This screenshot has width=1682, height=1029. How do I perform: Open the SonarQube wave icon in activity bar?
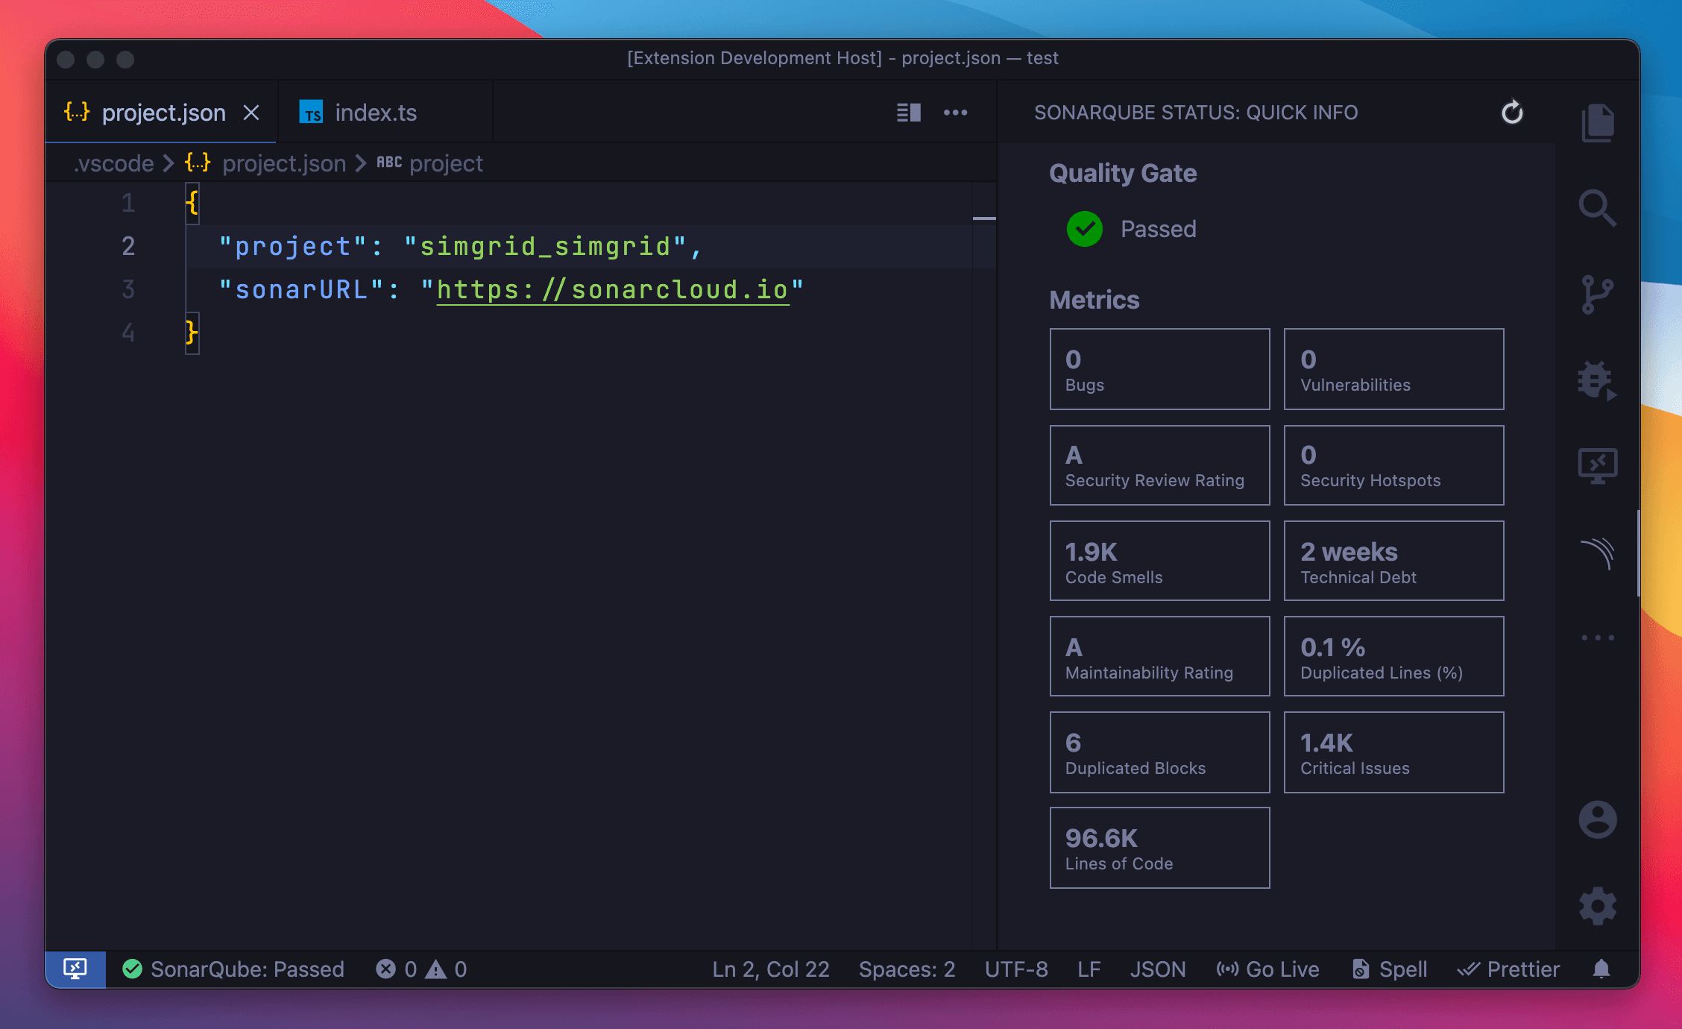click(x=1597, y=553)
